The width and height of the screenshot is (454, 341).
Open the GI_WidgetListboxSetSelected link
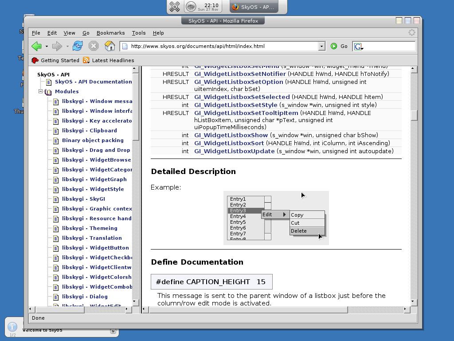pos(242,97)
